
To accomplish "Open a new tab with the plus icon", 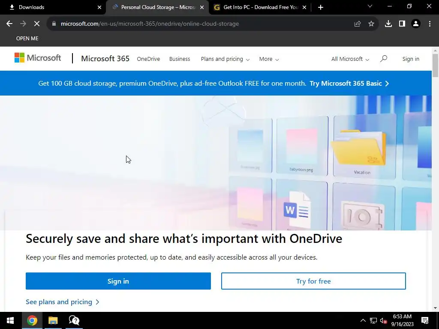I will point(321,8).
